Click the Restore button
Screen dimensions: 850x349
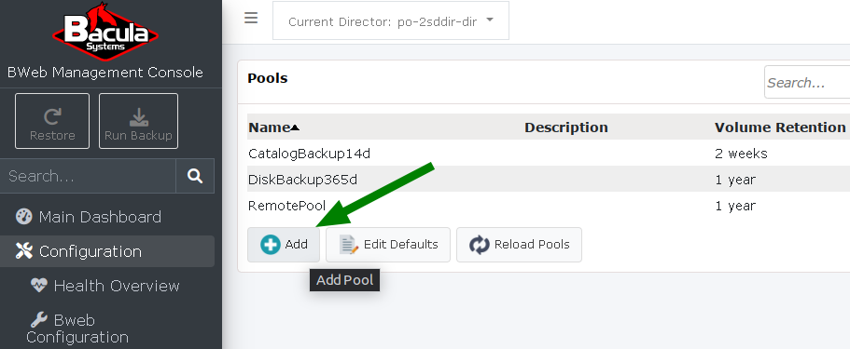[x=52, y=121]
